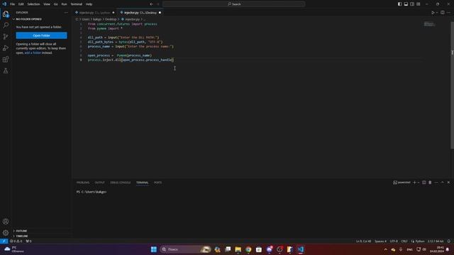The image size is (454, 255).
Task: Click the remote window status bar icon
Action: pyautogui.click(x=4, y=241)
